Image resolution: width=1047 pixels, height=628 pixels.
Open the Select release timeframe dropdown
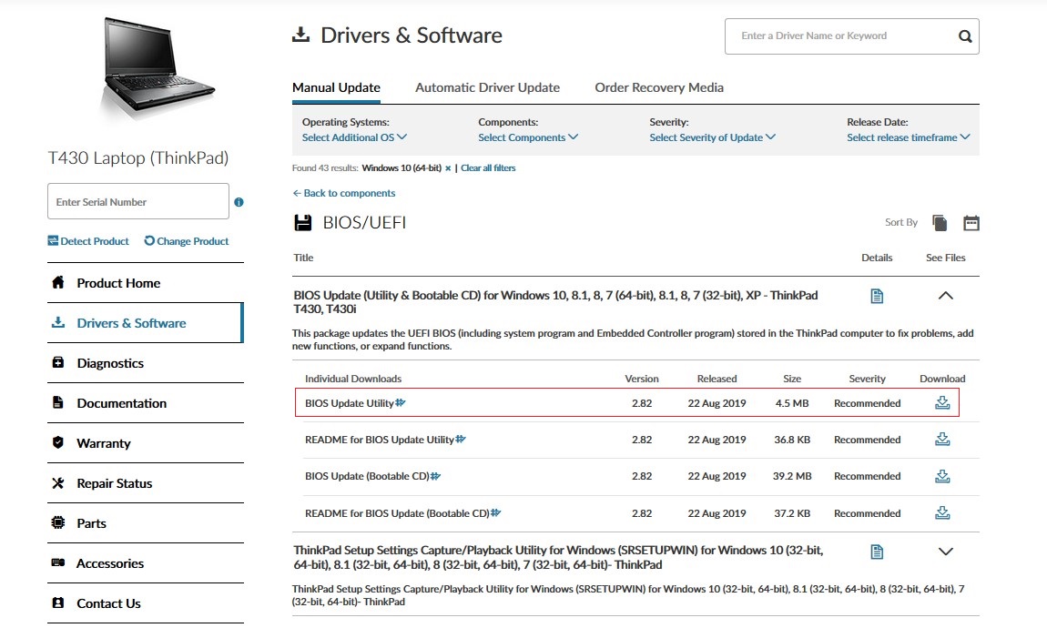coord(908,137)
